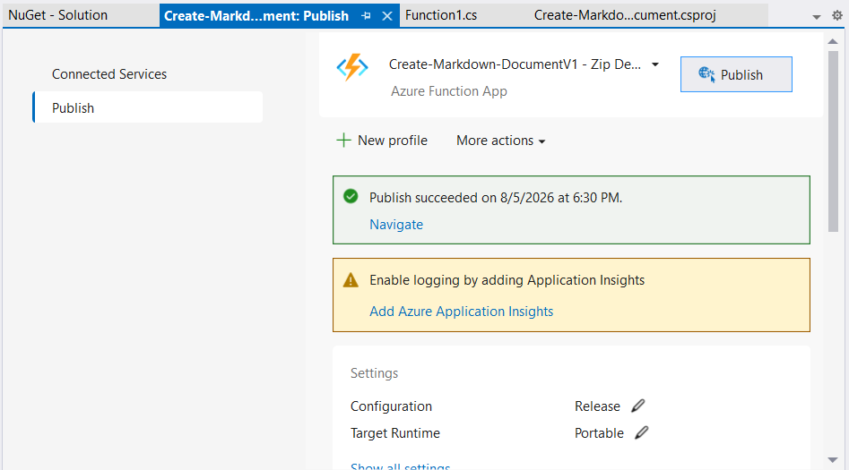Edit the Target Runtime pencil icon
This screenshot has height=470, width=849.
[x=641, y=432]
